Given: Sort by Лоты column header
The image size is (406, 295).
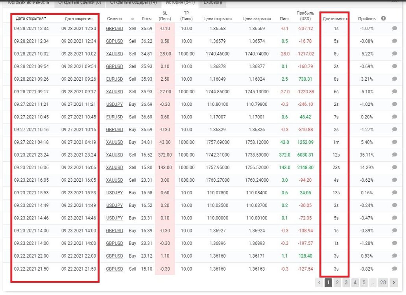Looking at the screenshot, I should click(x=147, y=18).
